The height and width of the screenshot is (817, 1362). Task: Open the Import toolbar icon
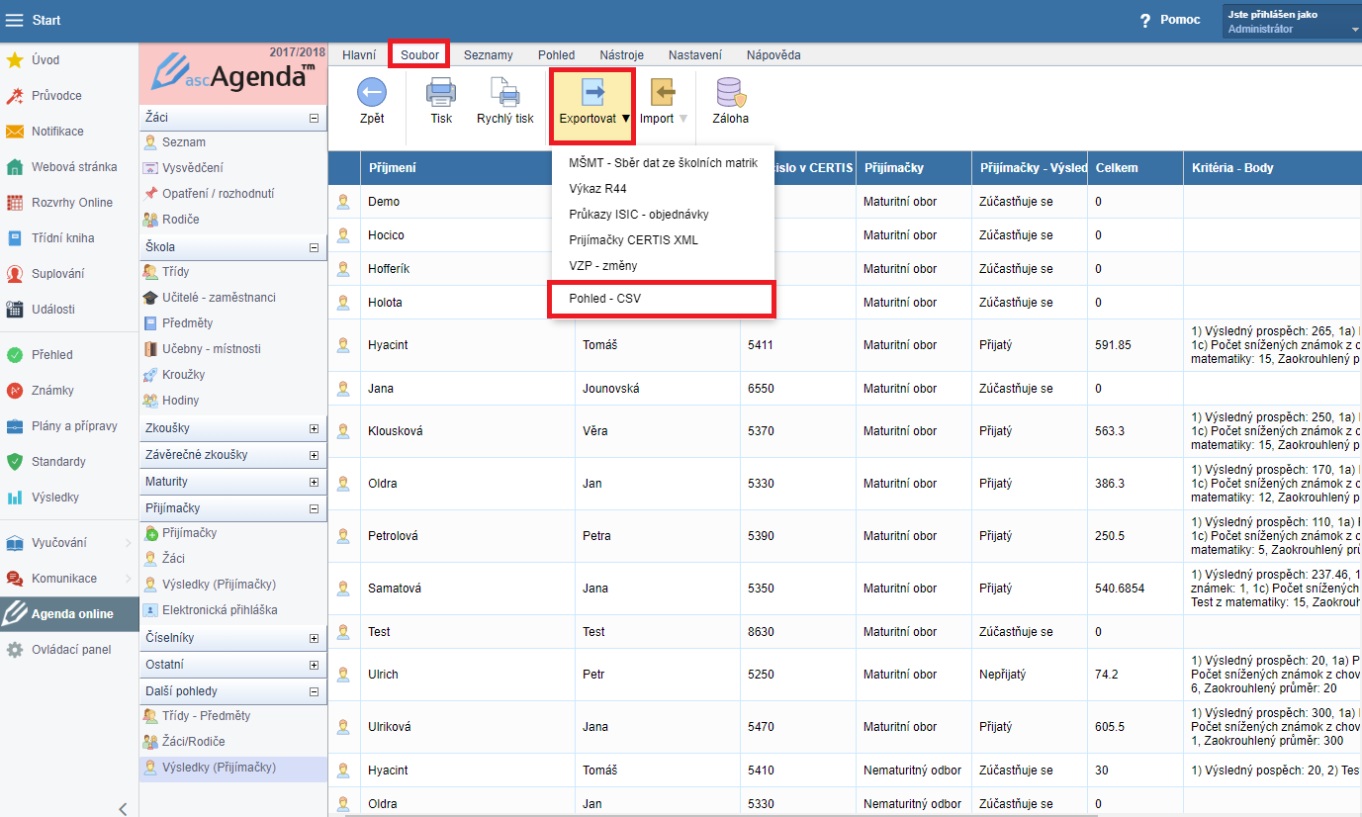coord(662,93)
